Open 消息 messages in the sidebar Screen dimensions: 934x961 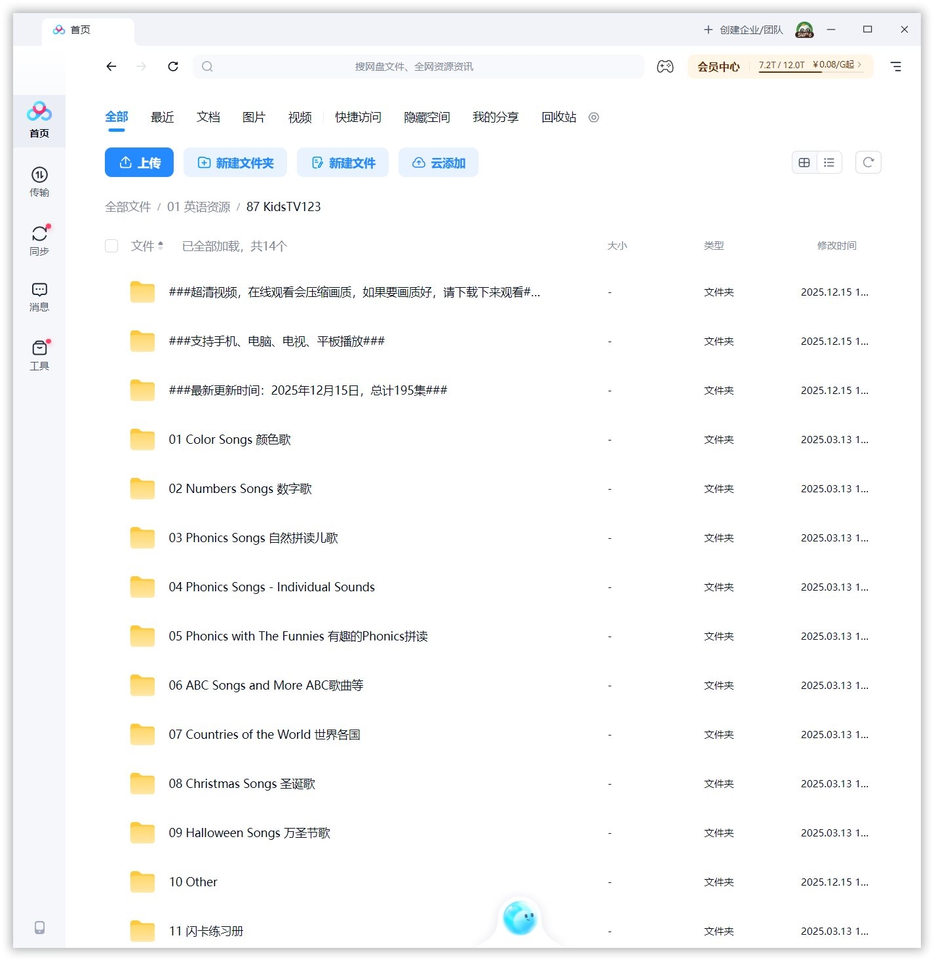[x=39, y=296]
